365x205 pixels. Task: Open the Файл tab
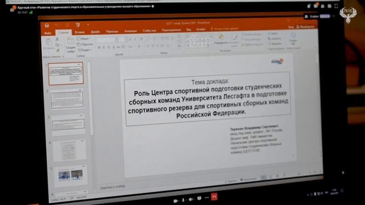[x=48, y=33]
